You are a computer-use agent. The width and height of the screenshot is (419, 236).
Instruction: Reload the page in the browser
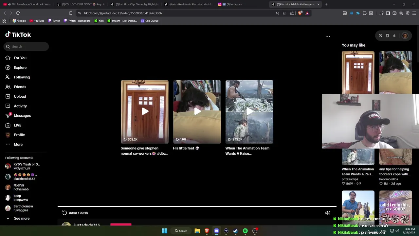[x=18, y=13]
